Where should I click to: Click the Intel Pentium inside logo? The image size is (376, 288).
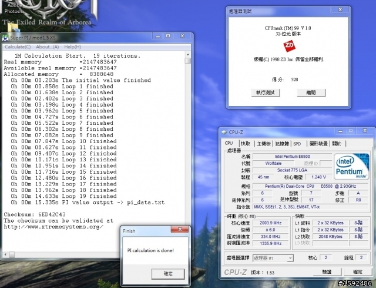351,166
